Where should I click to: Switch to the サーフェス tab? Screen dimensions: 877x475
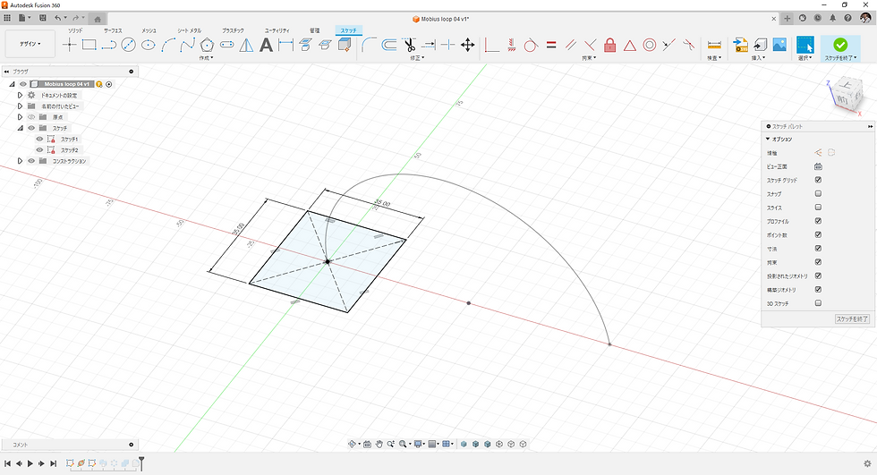(x=113, y=30)
